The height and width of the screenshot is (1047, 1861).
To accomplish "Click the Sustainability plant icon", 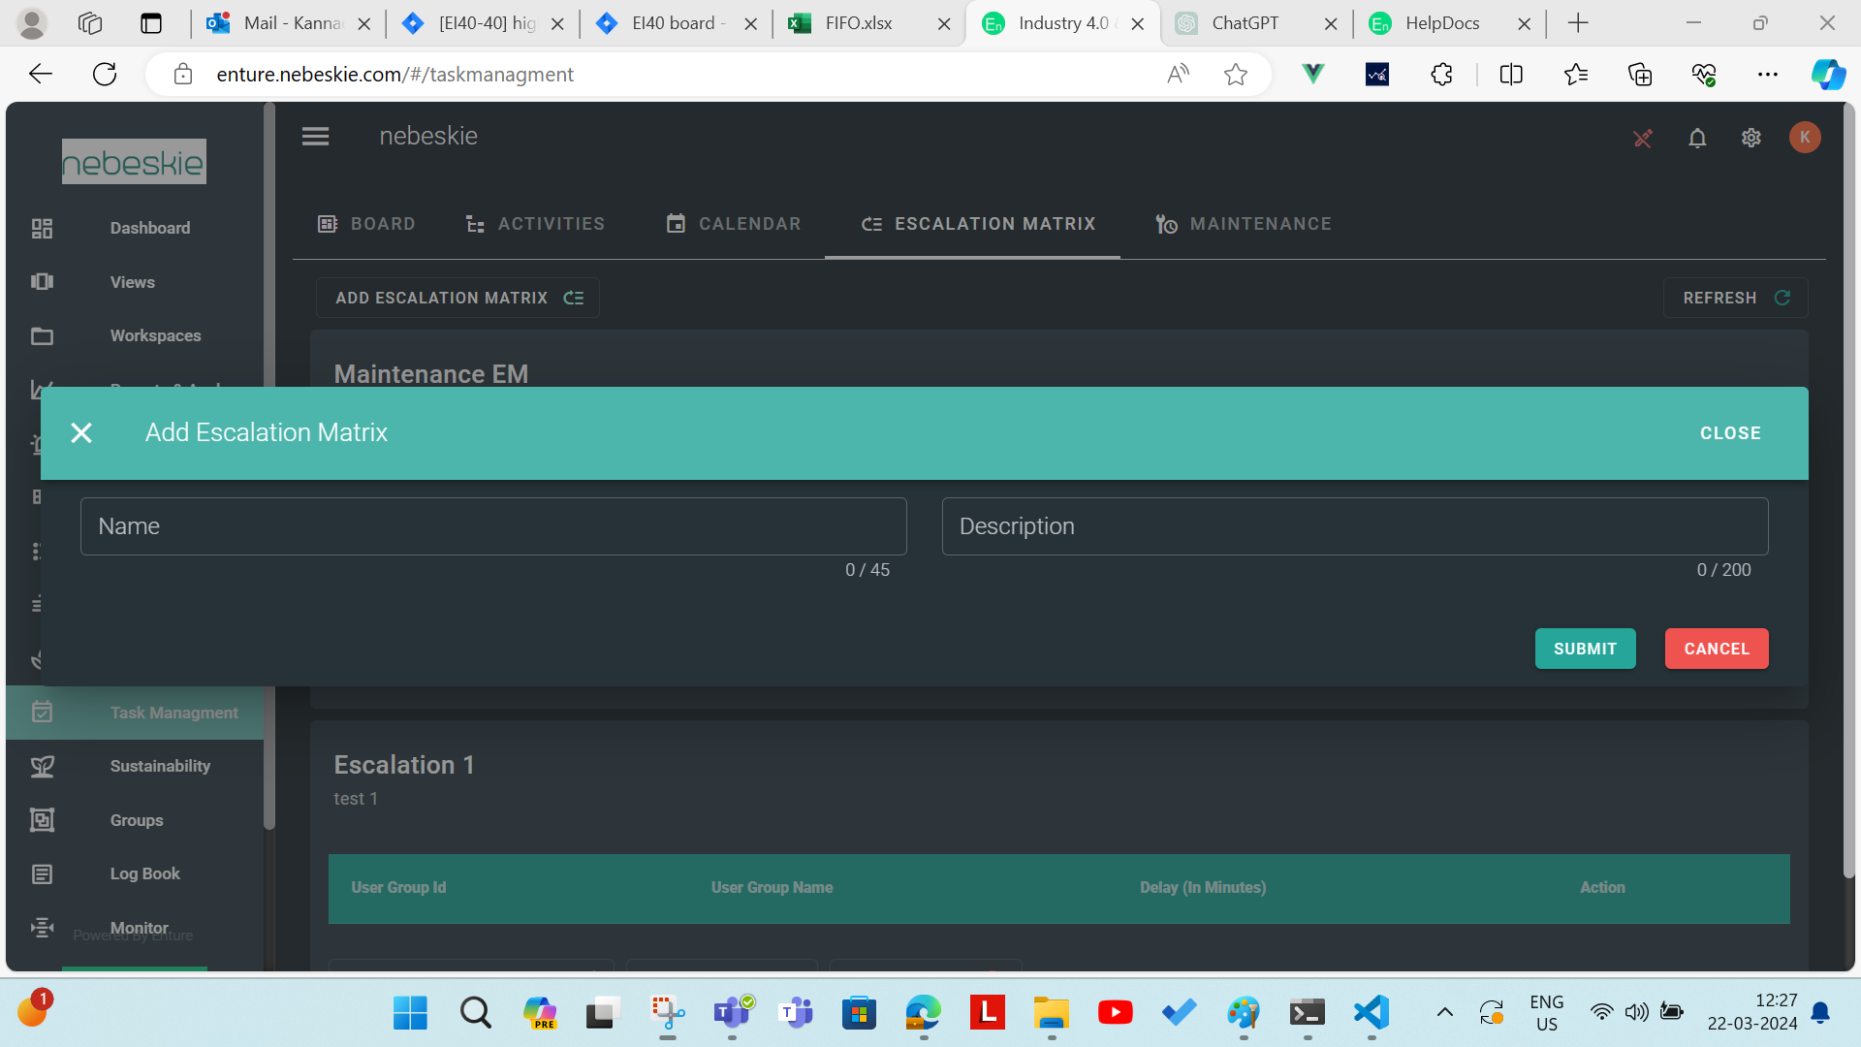I will tap(42, 767).
